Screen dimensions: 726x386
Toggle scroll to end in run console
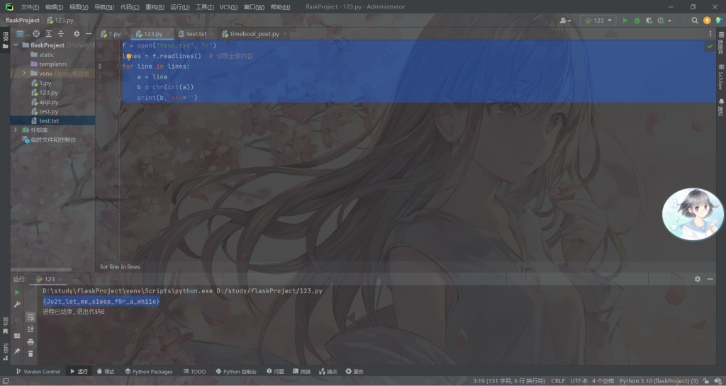[30, 329]
